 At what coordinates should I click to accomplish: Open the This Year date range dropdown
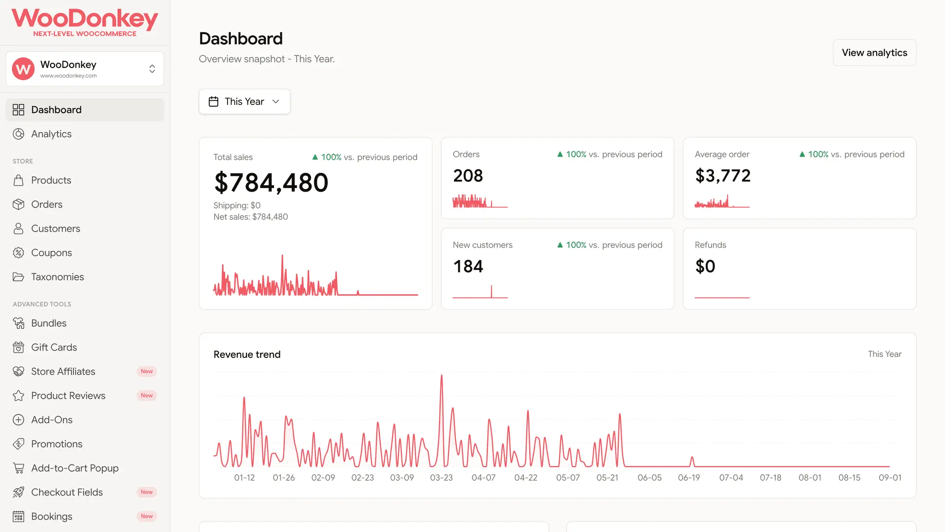point(245,102)
